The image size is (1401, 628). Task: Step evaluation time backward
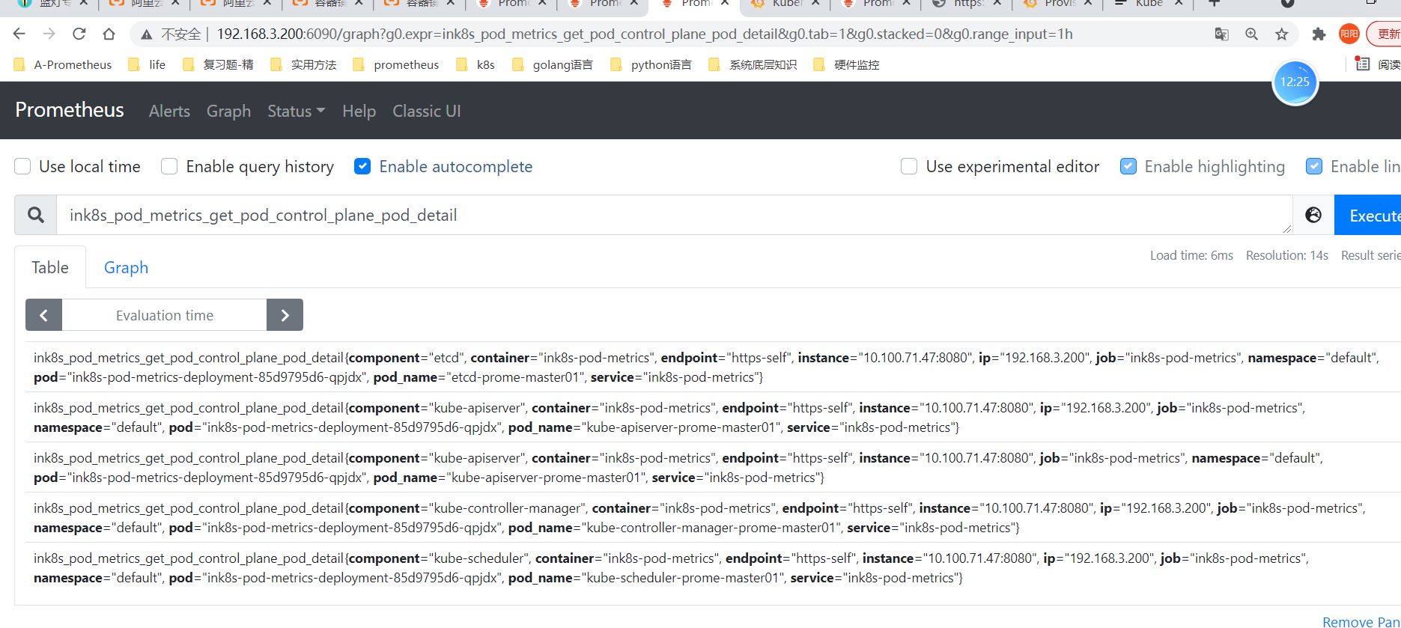(44, 315)
